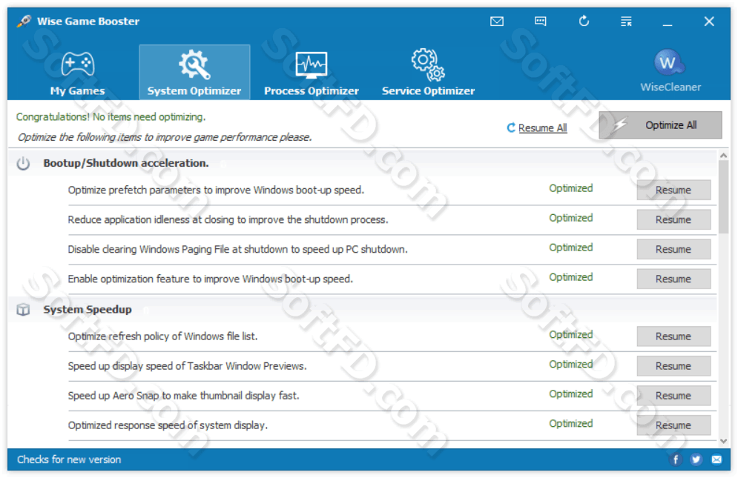Viewport: 738px width, 478px height.
Task: Click the scrollbar down arrow
Action: point(723,441)
